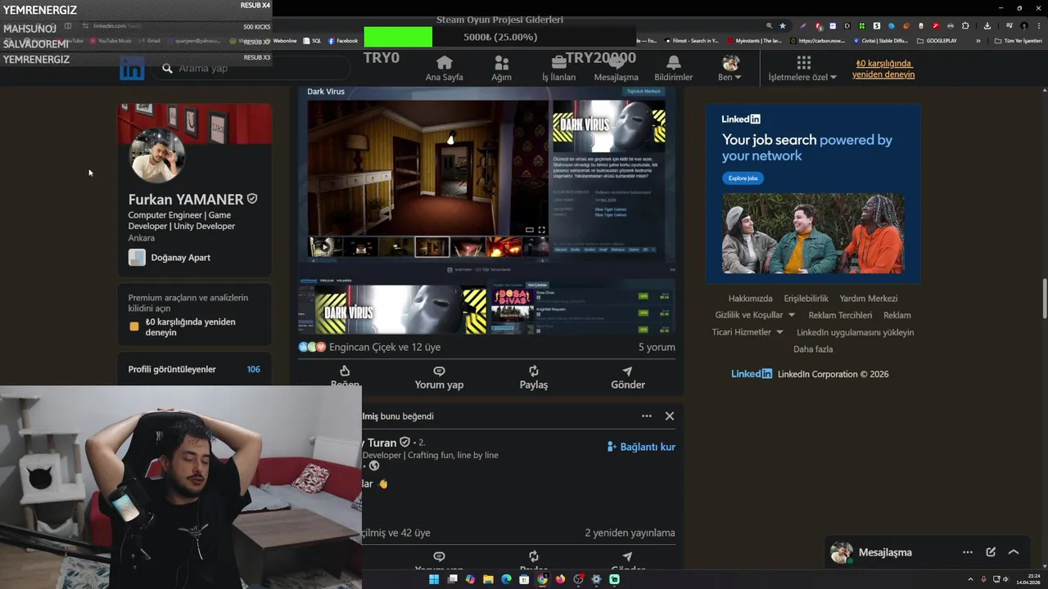Open Chrome three-dot menu
This screenshot has height=589, width=1048.
tap(1039, 25)
